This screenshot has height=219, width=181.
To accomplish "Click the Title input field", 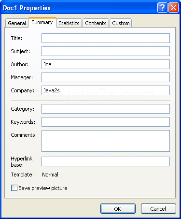I will coord(106,38).
